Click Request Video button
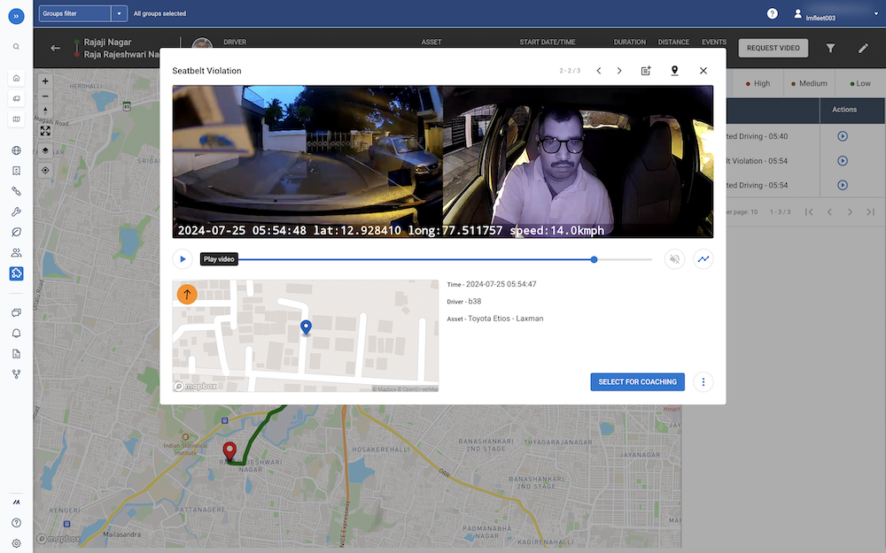This screenshot has height=553, width=886. [x=773, y=48]
